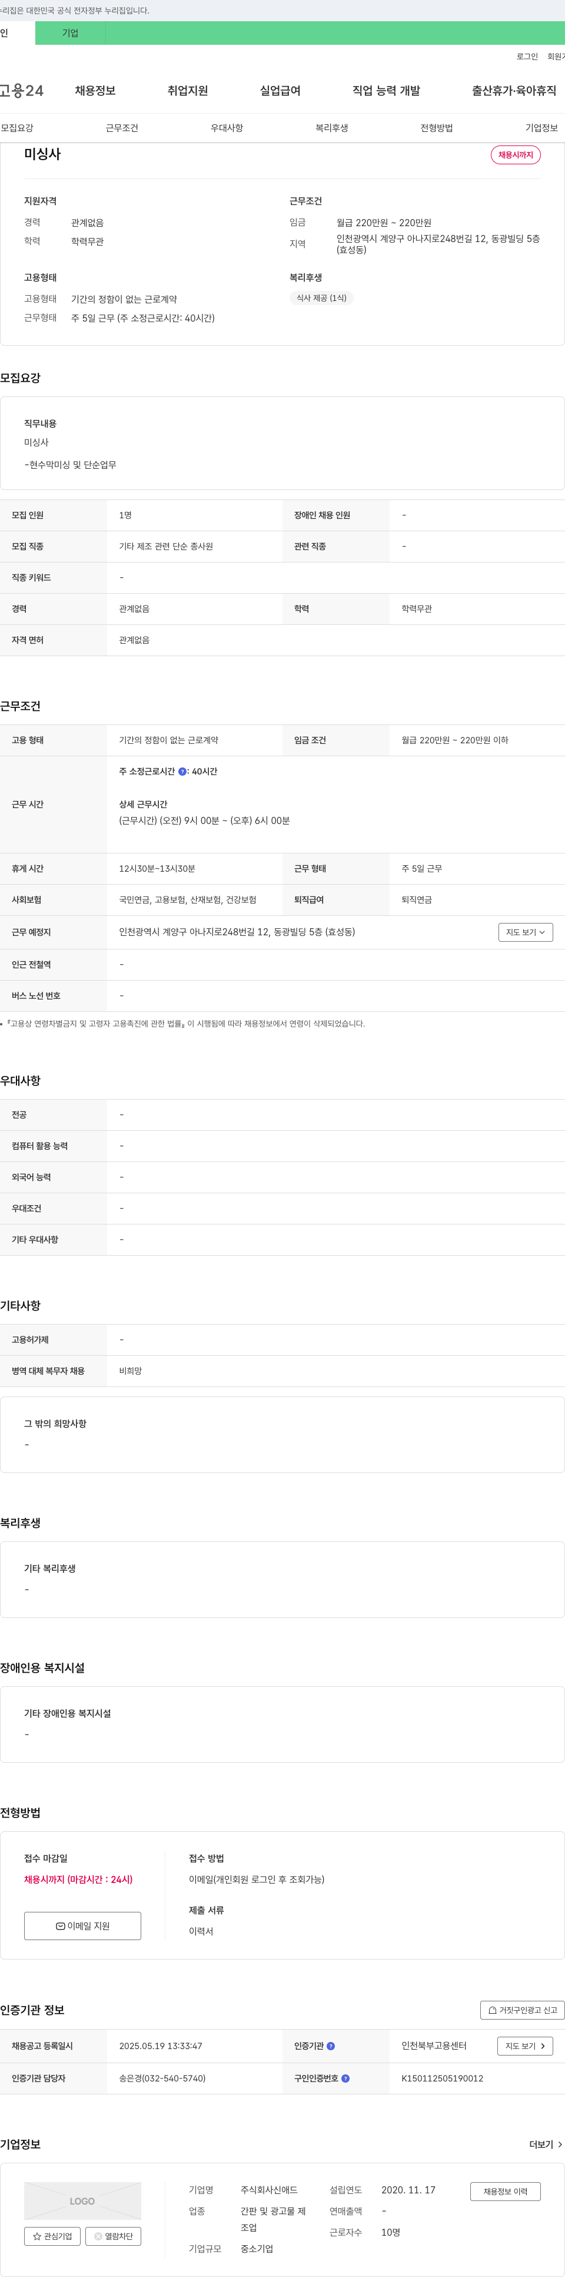Click the envelope icon in 이메일 지원
Screen dimensions: 565x2277
coord(60,1926)
